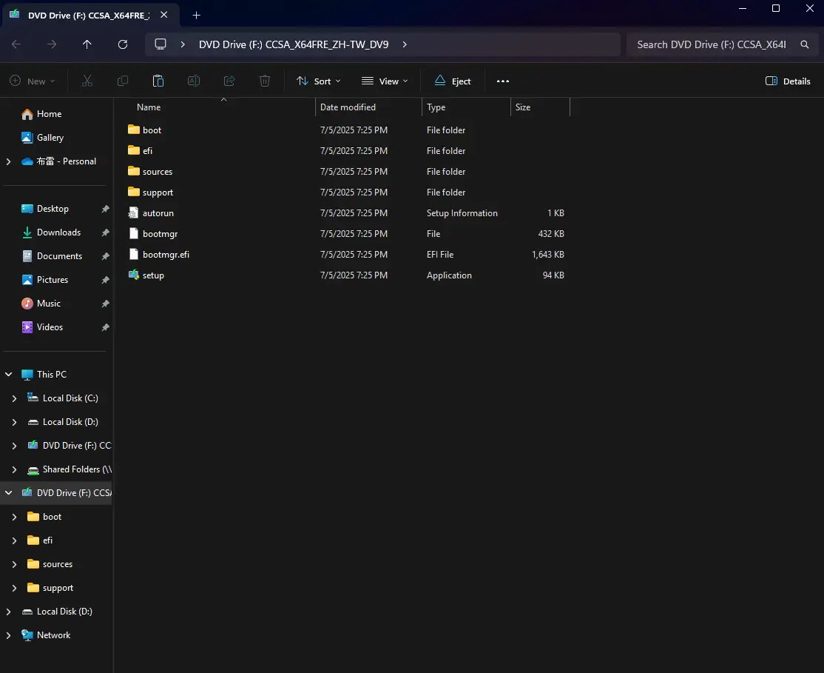Select the bootmgr file icon
Viewport: 824px width, 673px height.
133,234
